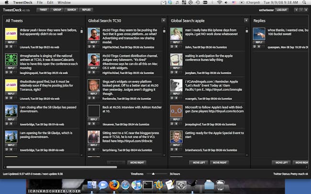This screenshot has height=194, width=311.
Task: Move TC50 column right with MOVE RIGHT
Action: (x=137, y=162)
